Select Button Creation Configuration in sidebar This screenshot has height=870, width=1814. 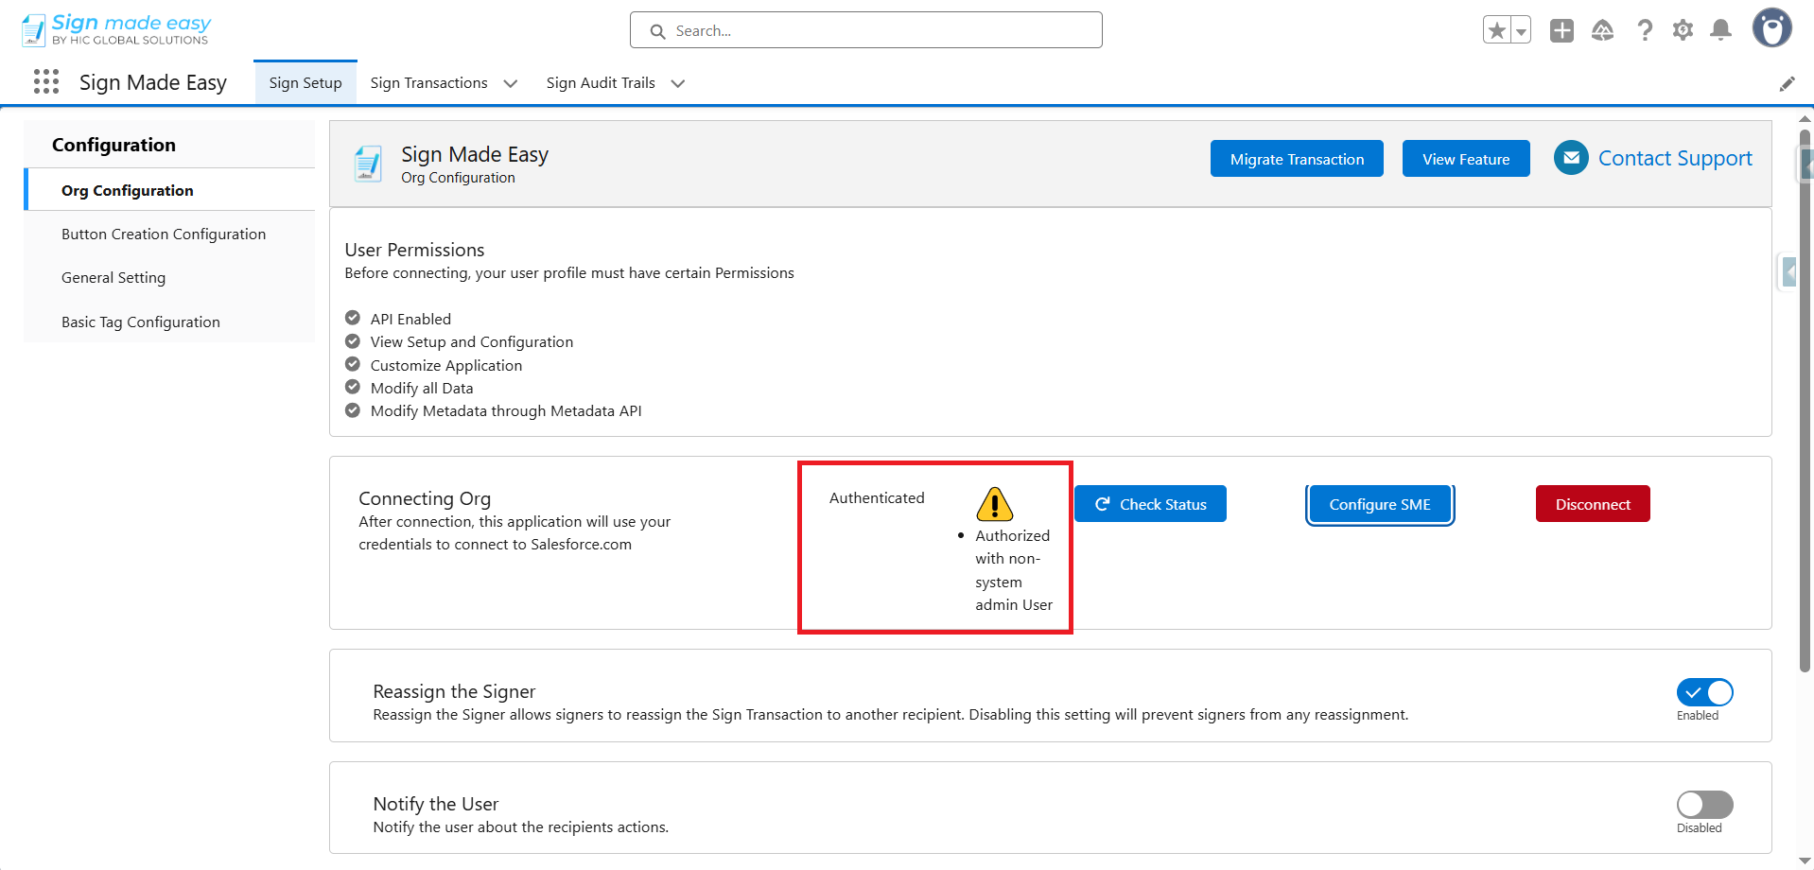[x=164, y=235]
